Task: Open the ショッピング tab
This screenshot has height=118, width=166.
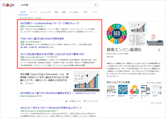Action: (45, 12)
